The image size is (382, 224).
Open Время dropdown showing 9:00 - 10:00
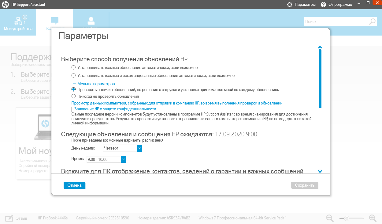106,159
